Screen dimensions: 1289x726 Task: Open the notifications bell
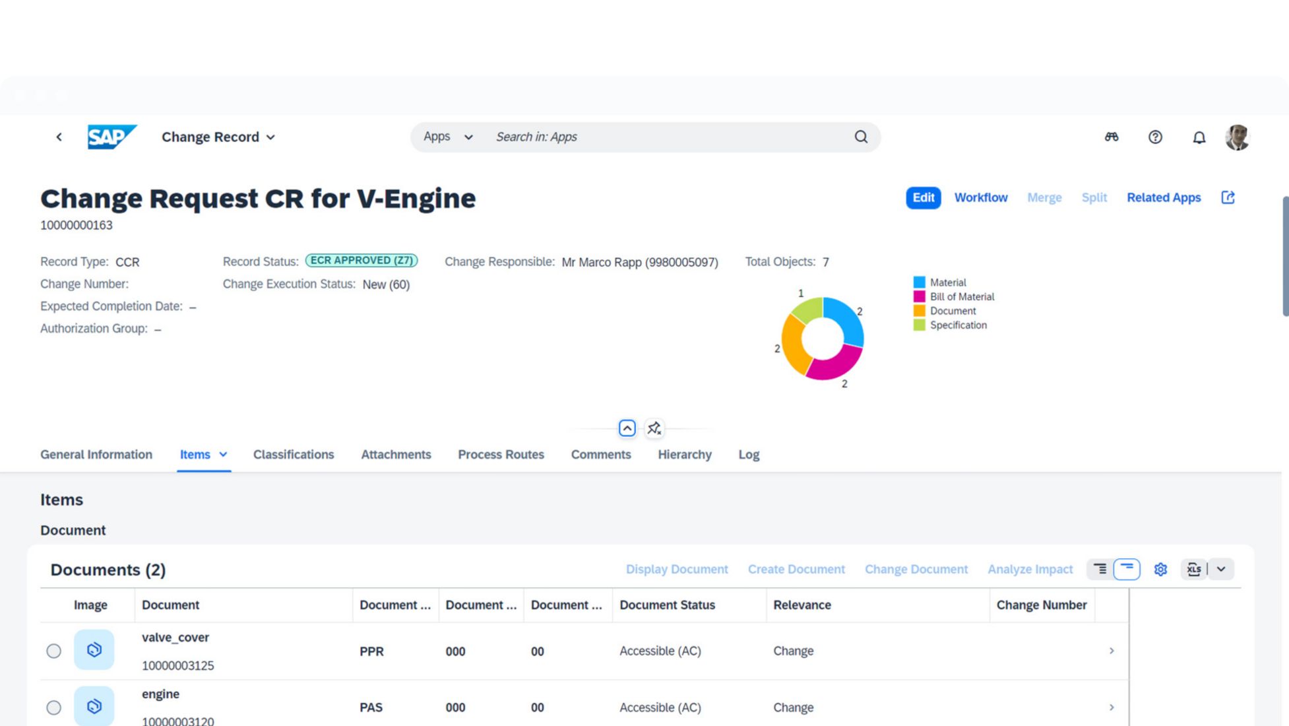1199,137
